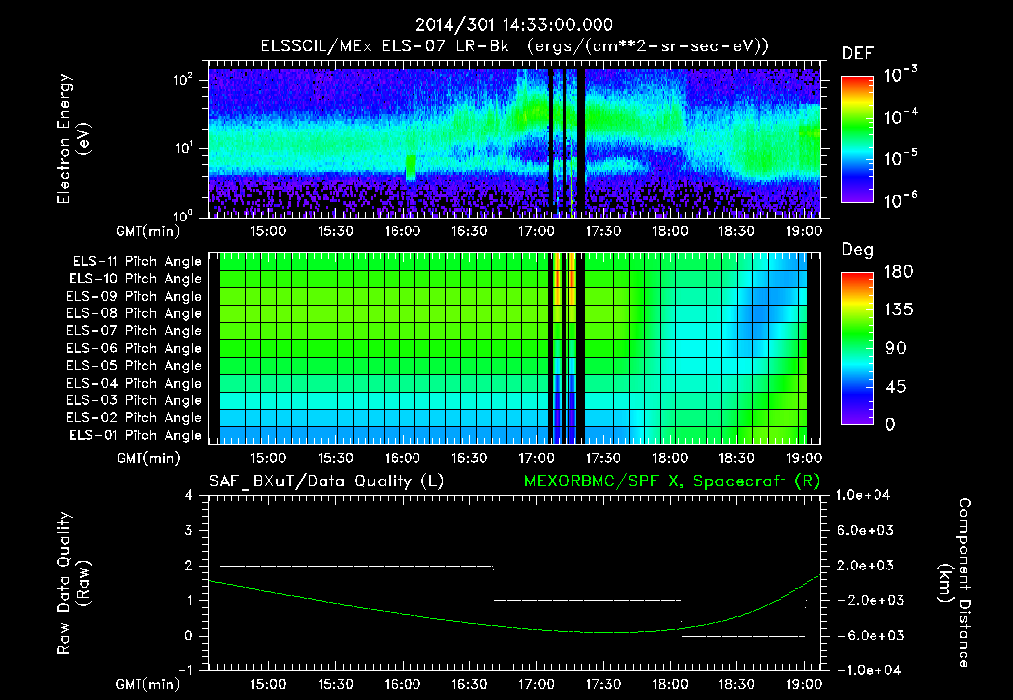Select the 'ELS-04 Pitch Angle' row label
1013x700 pixels.
pos(134,383)
